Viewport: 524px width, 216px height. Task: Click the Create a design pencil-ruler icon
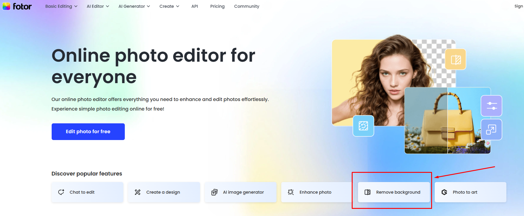click(x=138, y=192)
